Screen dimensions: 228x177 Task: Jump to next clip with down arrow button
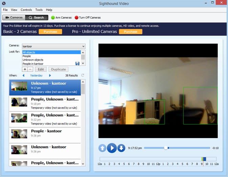(x=121, y=148)
